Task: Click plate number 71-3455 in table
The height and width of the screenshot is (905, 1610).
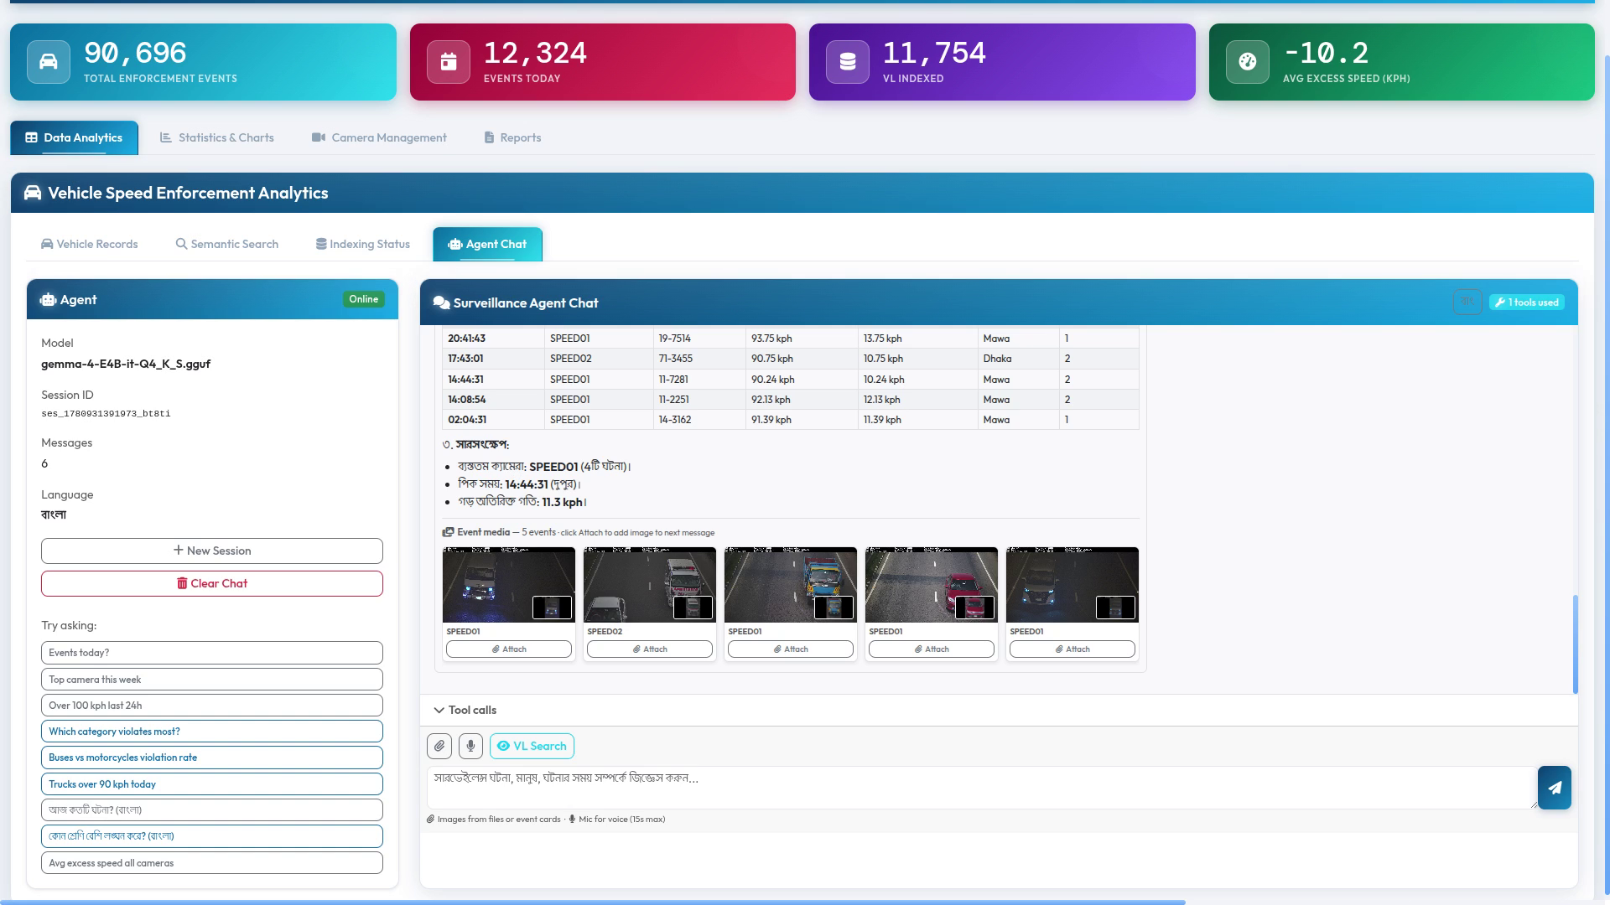Action: [675, 359]
